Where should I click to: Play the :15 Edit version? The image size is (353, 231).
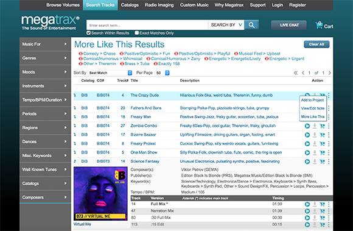[307, 225]
